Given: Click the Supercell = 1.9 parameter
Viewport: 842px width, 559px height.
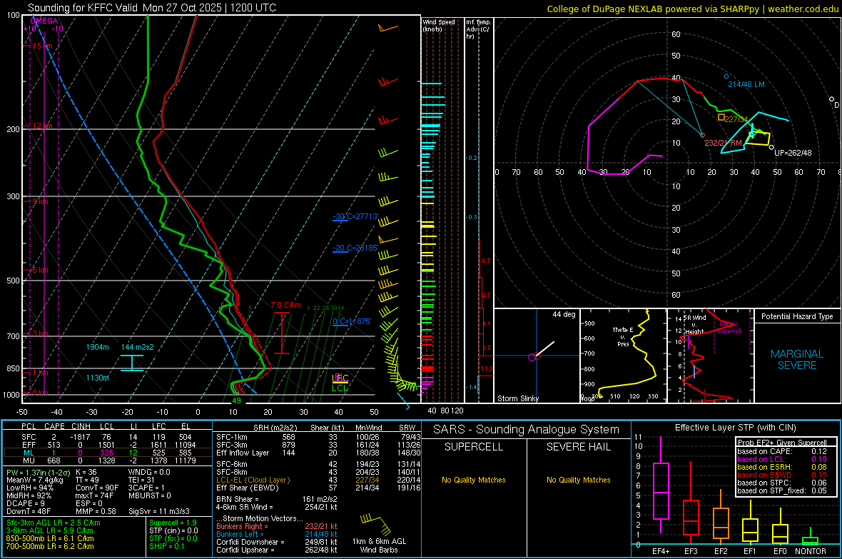Looking at the screenshot, I should coord(173,523).
